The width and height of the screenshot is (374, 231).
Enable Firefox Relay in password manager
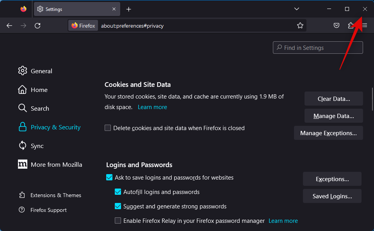118,221
